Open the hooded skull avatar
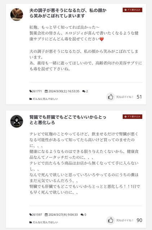Image resolution: width=152 pixels, height=230 pixels. click(17, 121)
